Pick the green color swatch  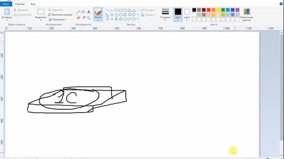click(223, 10)
